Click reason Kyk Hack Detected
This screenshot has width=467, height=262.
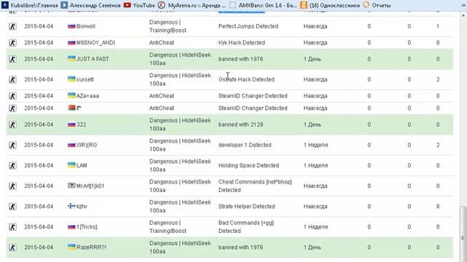point(242,42)
